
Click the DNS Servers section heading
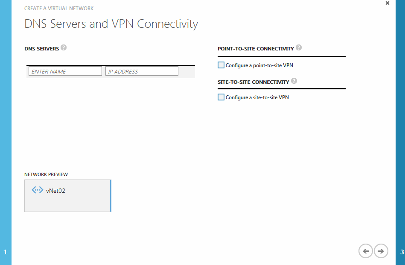tap(41, 49)
